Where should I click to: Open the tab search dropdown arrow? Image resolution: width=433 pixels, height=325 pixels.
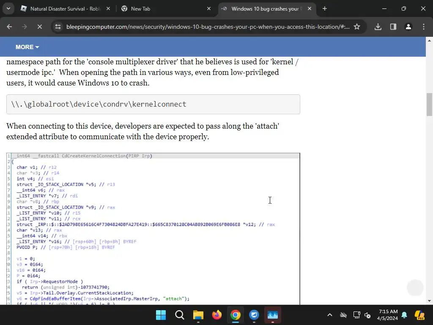pyautogui.click(x=8, y=8)
